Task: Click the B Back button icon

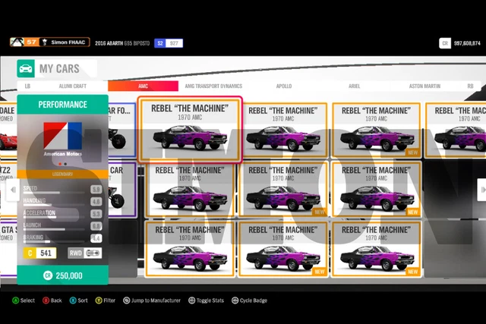Action: [46, 300]
